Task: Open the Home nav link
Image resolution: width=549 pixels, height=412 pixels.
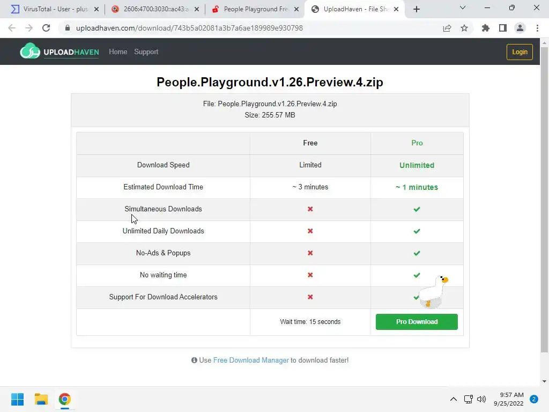Action: coord(118,52)
